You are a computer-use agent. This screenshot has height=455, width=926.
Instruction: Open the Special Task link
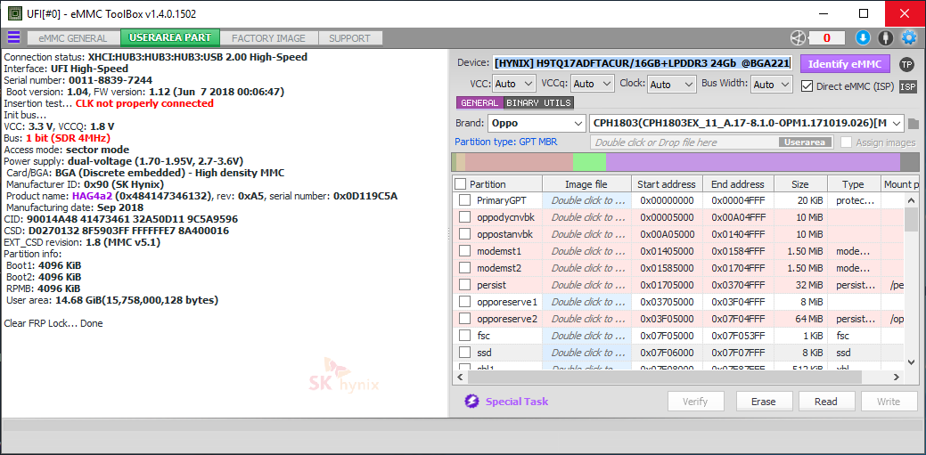517,402
